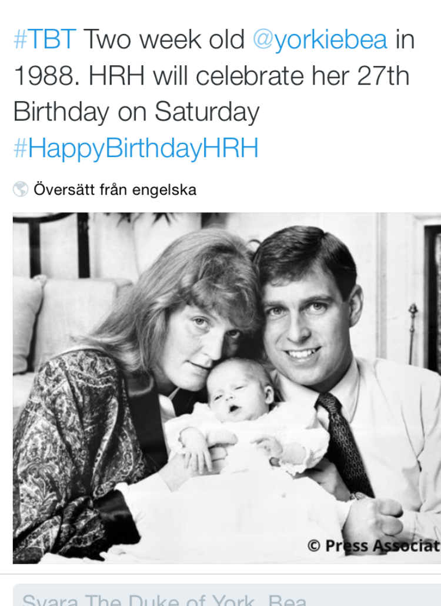The height and width of the screenshot is (606, 441).
Task: Tap the Press Association copyright watermark
Action: [374, 546]
